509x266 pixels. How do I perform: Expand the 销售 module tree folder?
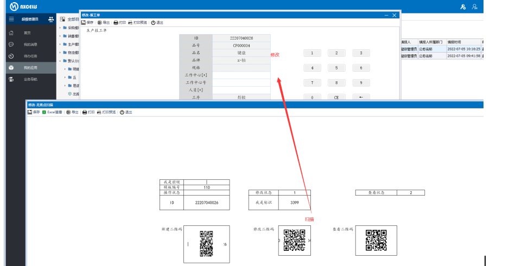point(60,36)
